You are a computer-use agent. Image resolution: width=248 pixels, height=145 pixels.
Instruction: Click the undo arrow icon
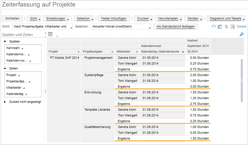(214, 27)
